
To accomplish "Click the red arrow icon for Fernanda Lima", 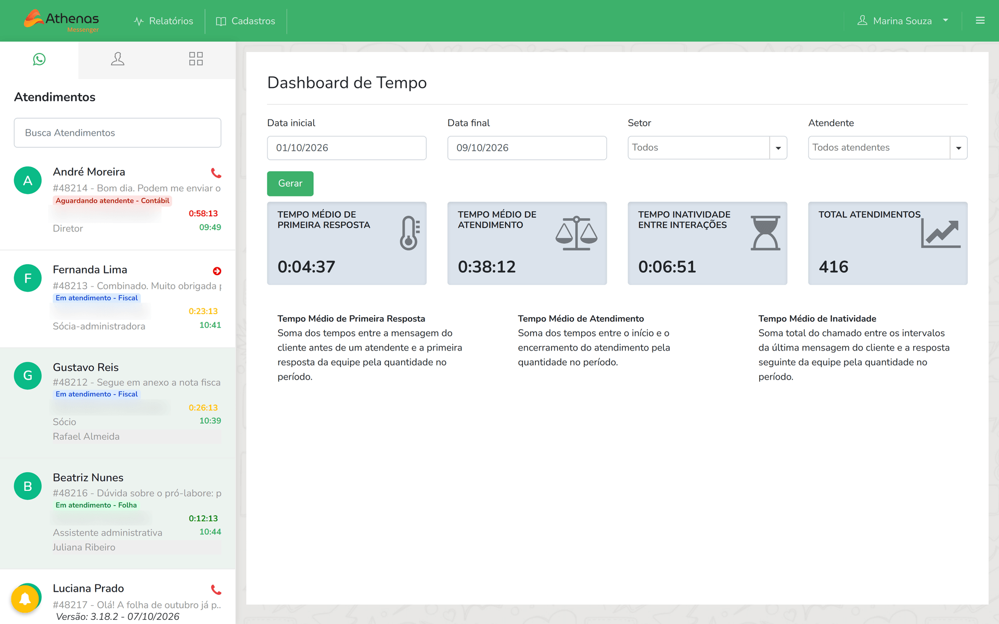I will pyautogui.click(x=217, y=271).
